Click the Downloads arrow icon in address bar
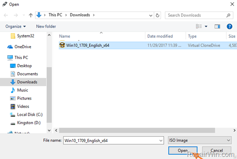The image size is (237, 159). [39, 15]
